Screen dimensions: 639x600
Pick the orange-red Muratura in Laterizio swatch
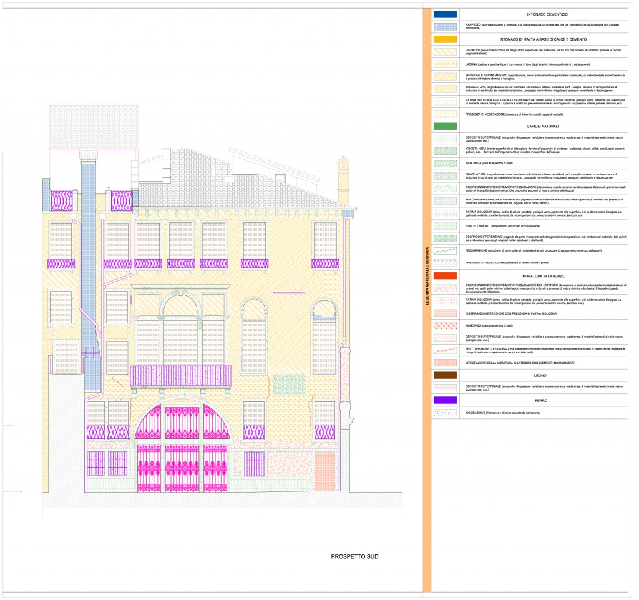tap(445, 275)
